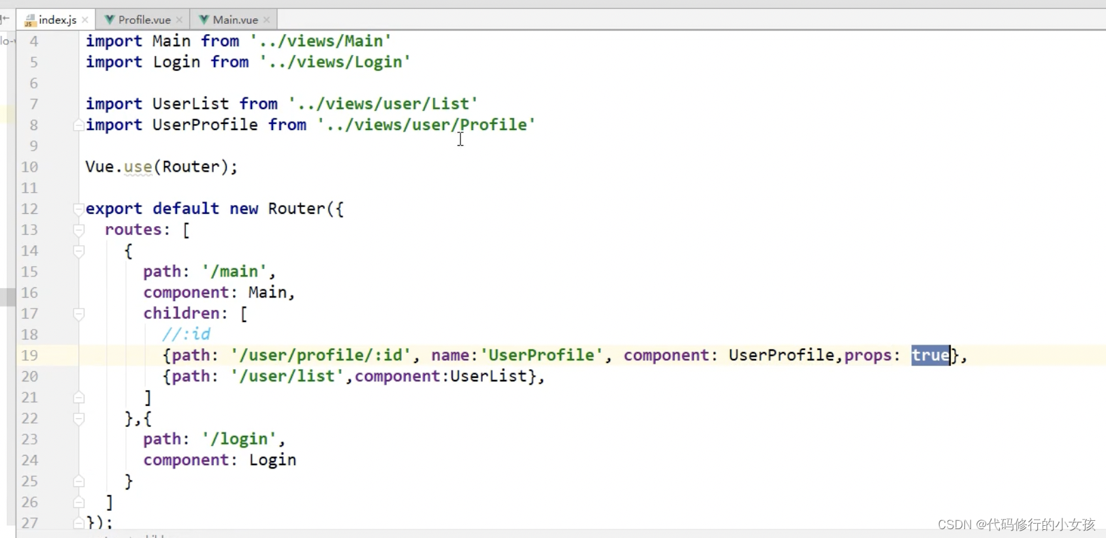Image resolution: width=1106 pixels, height=538 pixels.
Task: Close the index.js tab
Action: tap(85, 20)
